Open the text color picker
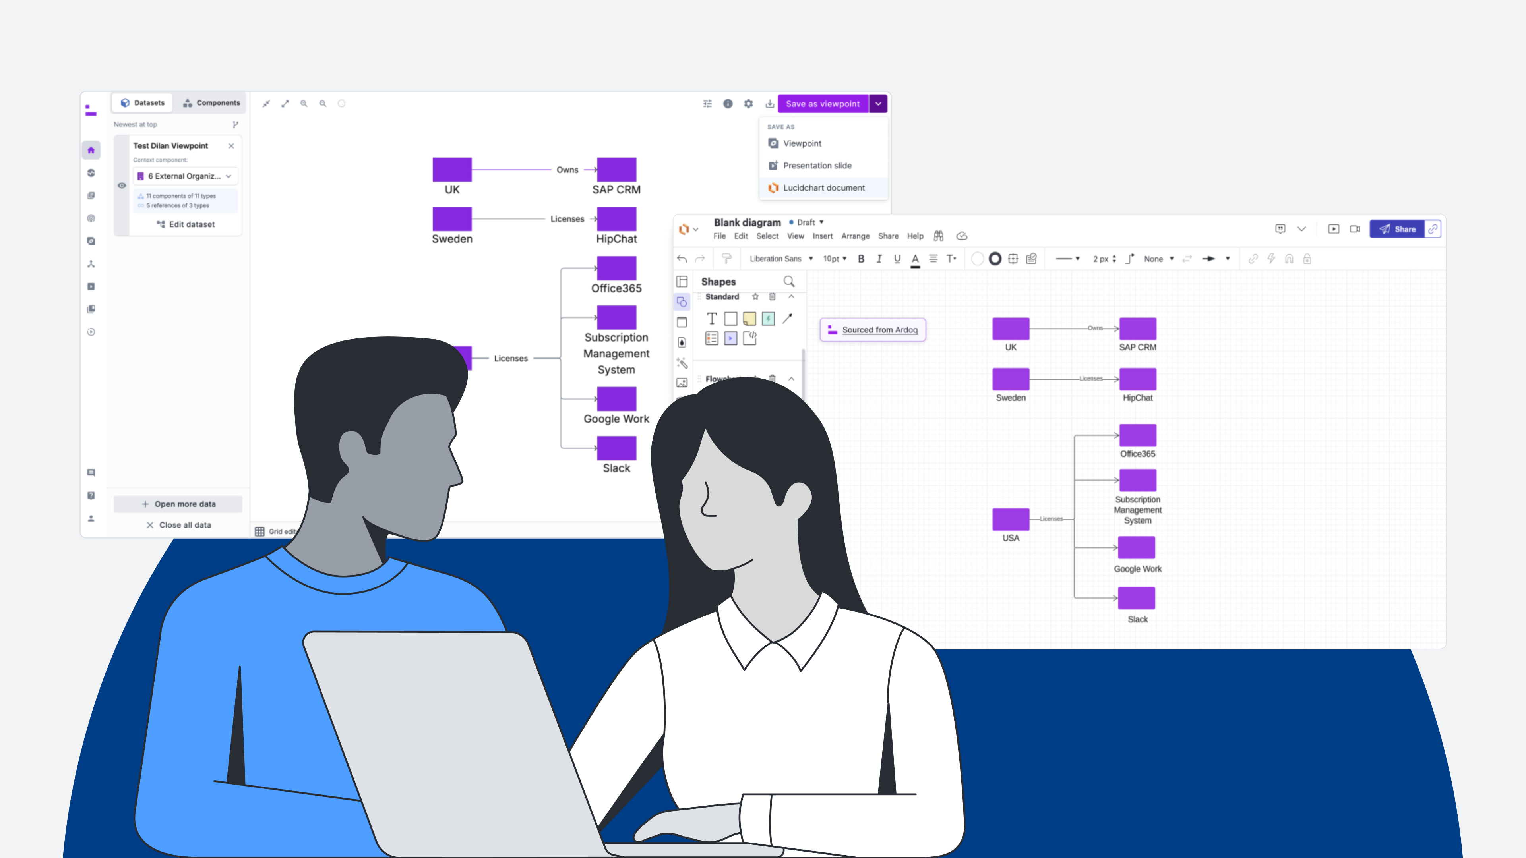 click(x=915, y=259)
